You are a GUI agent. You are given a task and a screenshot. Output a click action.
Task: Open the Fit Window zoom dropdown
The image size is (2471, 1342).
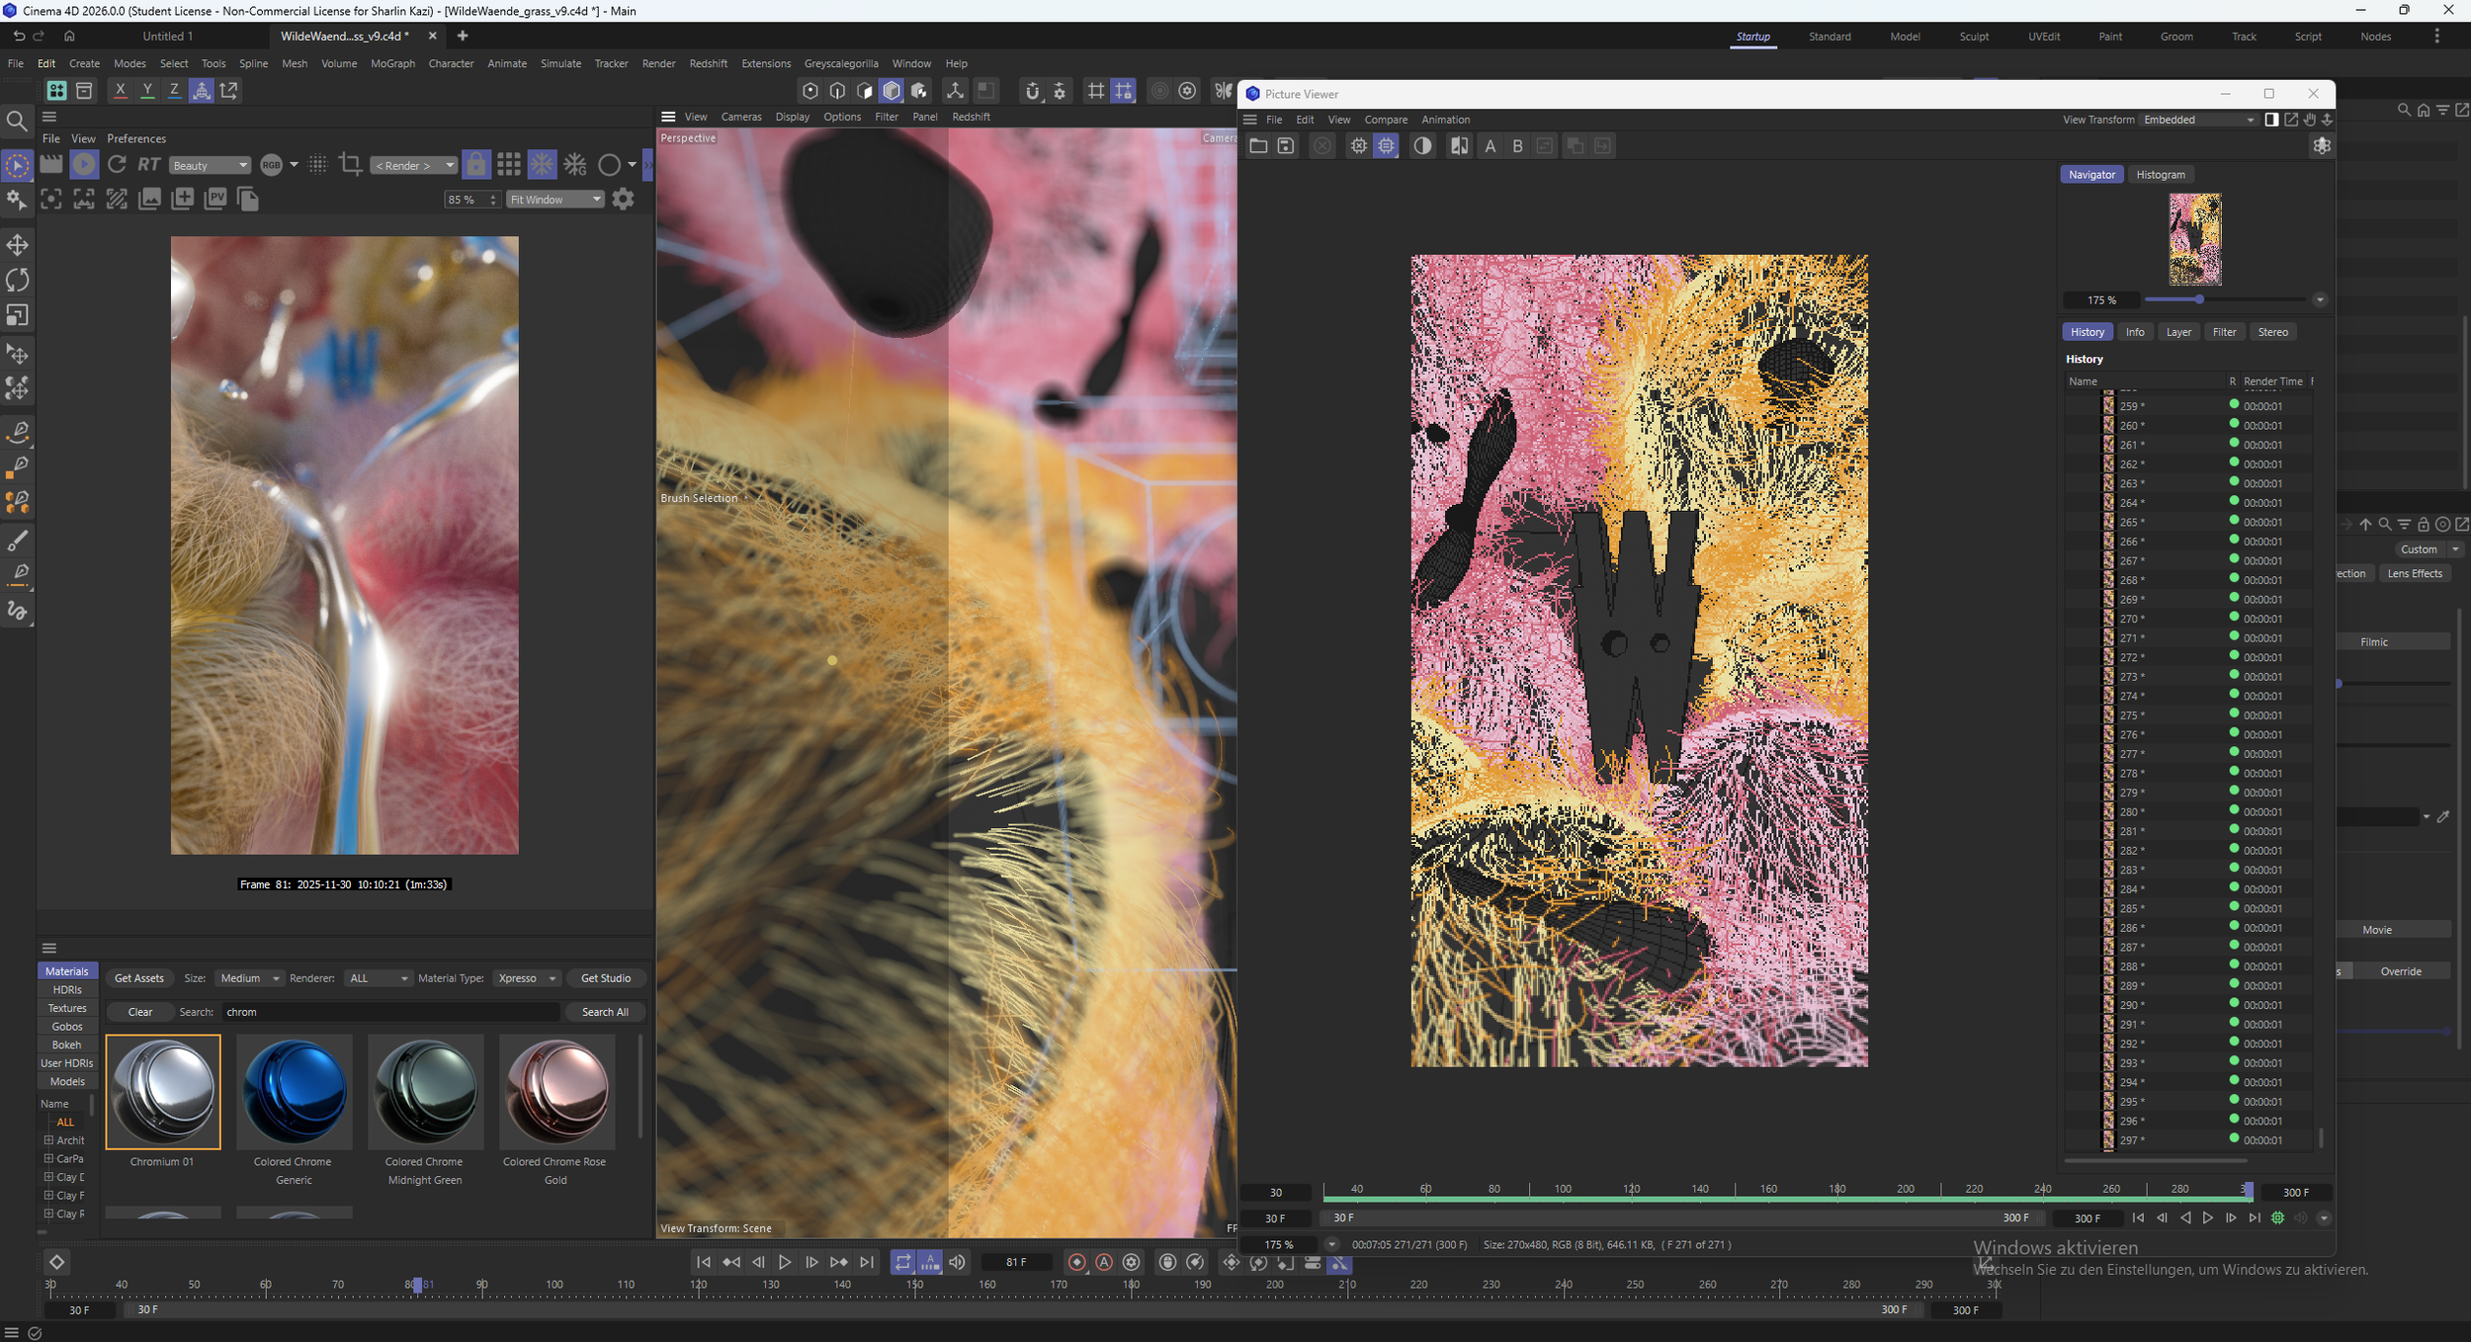pos(555,199)
